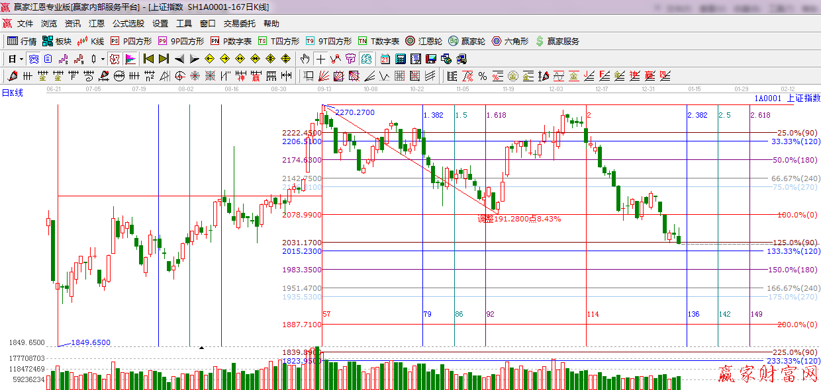This screenshot has width=821, height=390.
Task: Toggle the crosshair cursor button
Action: tap(320, 59)
